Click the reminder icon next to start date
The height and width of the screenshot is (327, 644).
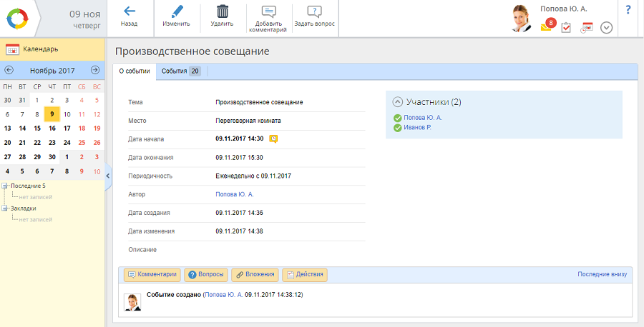(273, 139)
